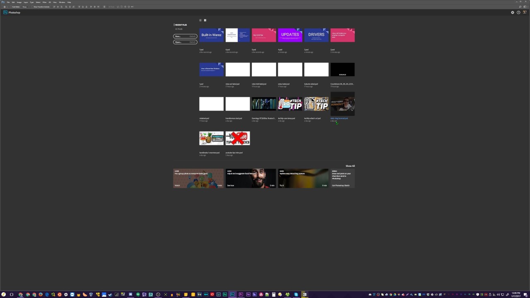Toggle the Show Transform Controls checkbox
Viewport: 530px width, 298px height.
coord(32,7)
